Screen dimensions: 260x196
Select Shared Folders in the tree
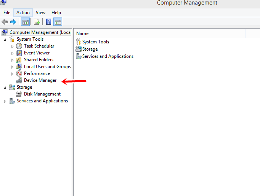click(39, 60)
